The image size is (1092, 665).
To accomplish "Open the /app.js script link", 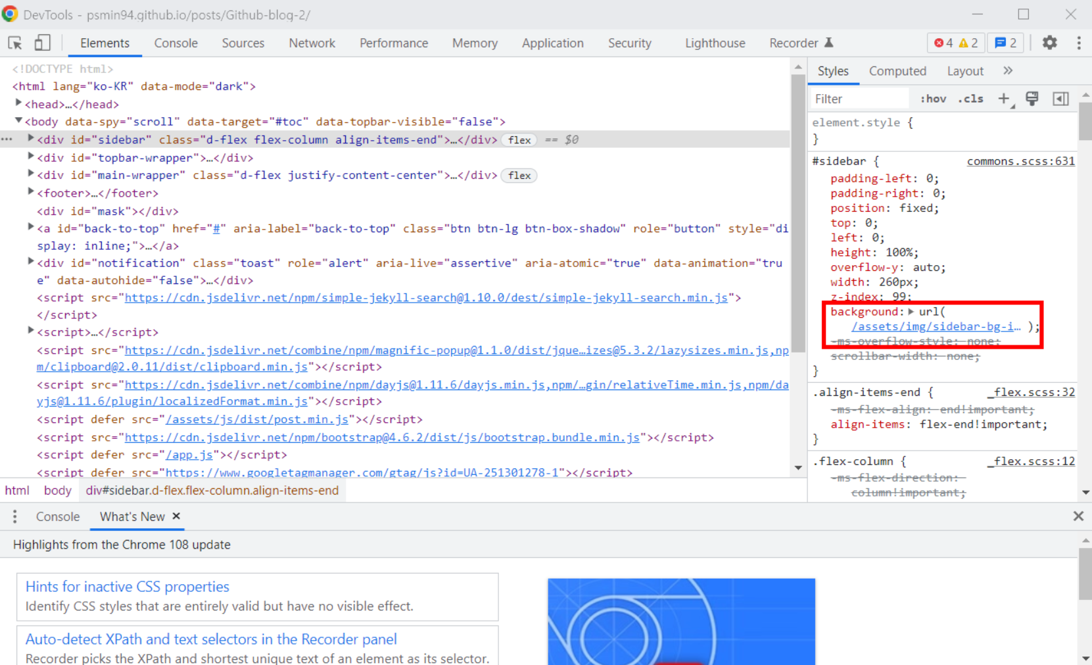I will click(x=189, y=455).
